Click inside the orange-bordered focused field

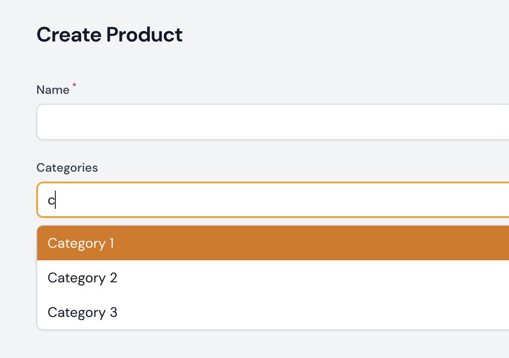(x=272, y=200)
